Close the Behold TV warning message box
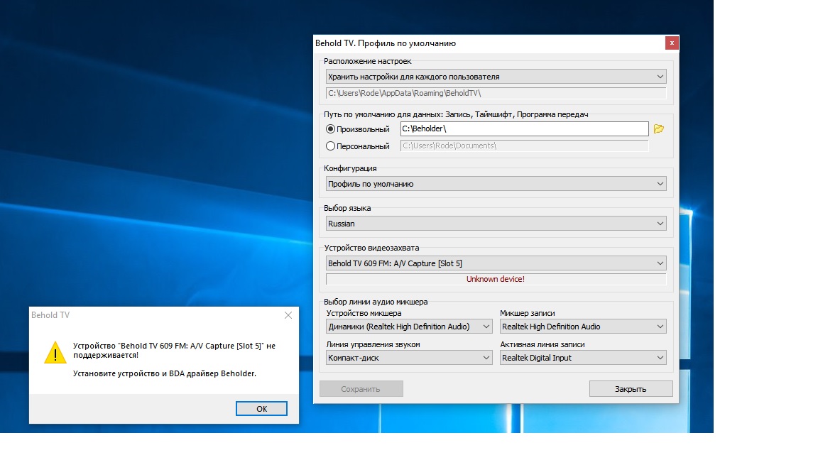 pyautogui.click(x=288, y=315)
